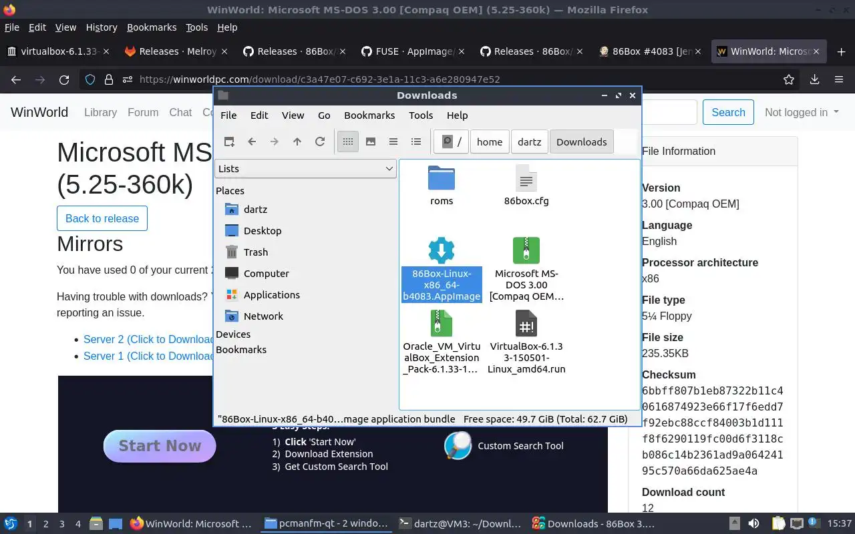Go up to the parent folder
The width and height of the screenshot is (855, 534).
(x=297, y=142)
